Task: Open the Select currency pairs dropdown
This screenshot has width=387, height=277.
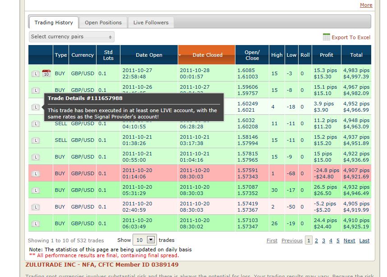Action: [71, 37]
